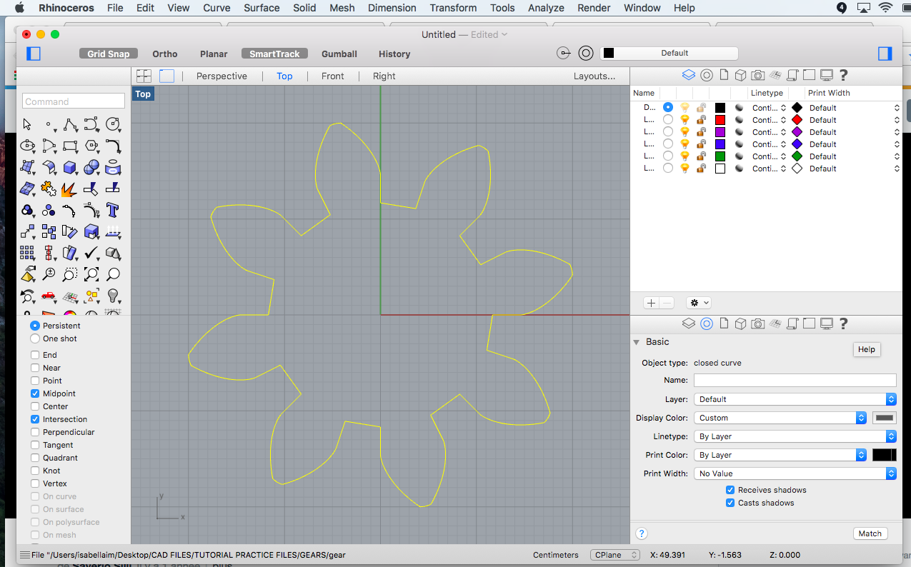
Task: Select the Explode tool
Action: pyautogui.click(x=70, y=189)
